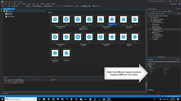The image size is (181, 101).
Task: Click Visual Studio icon in taskbar
Action: (x=109, y=99)
